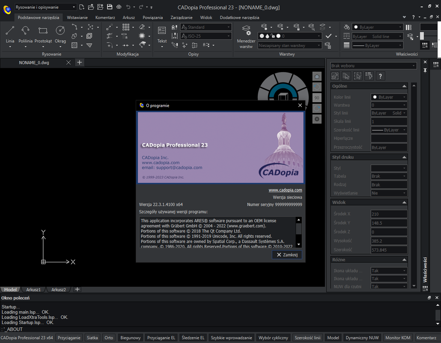Switch to Arkusz1 sheet tab

[x=33, y=289]
